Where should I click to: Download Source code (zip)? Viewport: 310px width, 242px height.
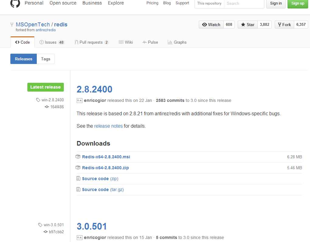click(100, 179)
